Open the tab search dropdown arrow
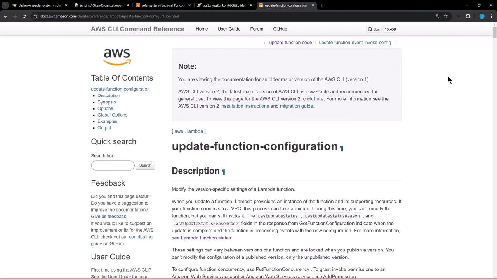Screen dimensions: 497x279 [x=5, y=5]
